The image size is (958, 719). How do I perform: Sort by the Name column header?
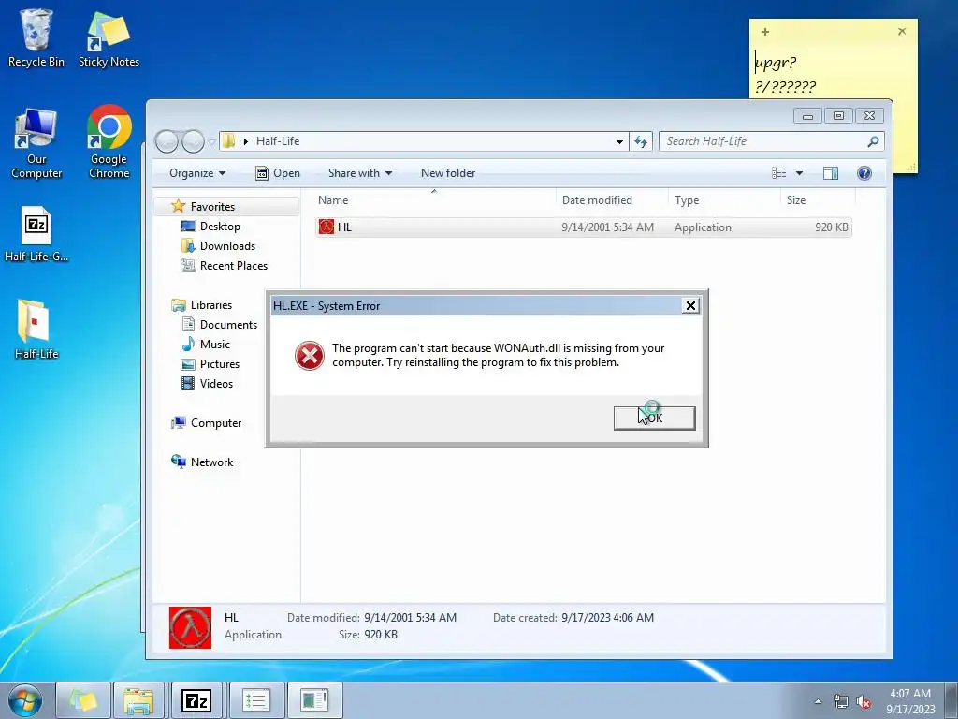(x=434, y=200)
